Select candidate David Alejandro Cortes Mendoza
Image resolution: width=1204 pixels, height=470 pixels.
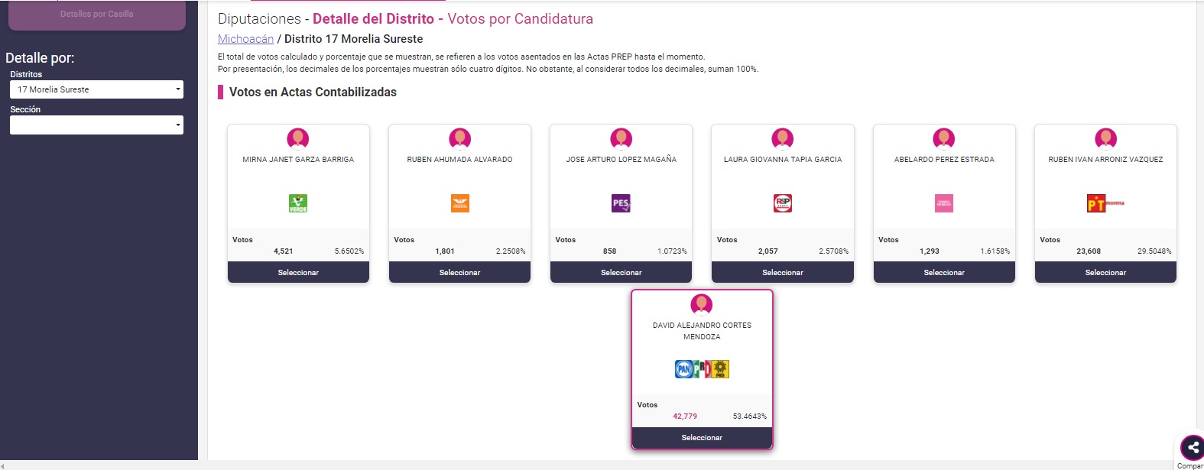(x=702, y=438)
